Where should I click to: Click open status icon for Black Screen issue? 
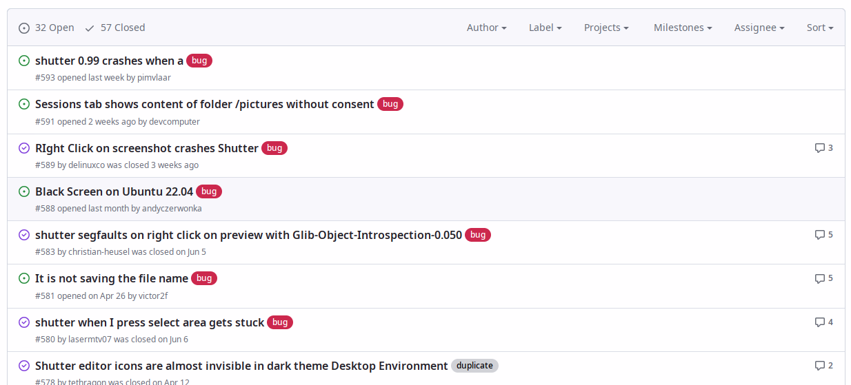pyautogui.click(x=24, y=191)
